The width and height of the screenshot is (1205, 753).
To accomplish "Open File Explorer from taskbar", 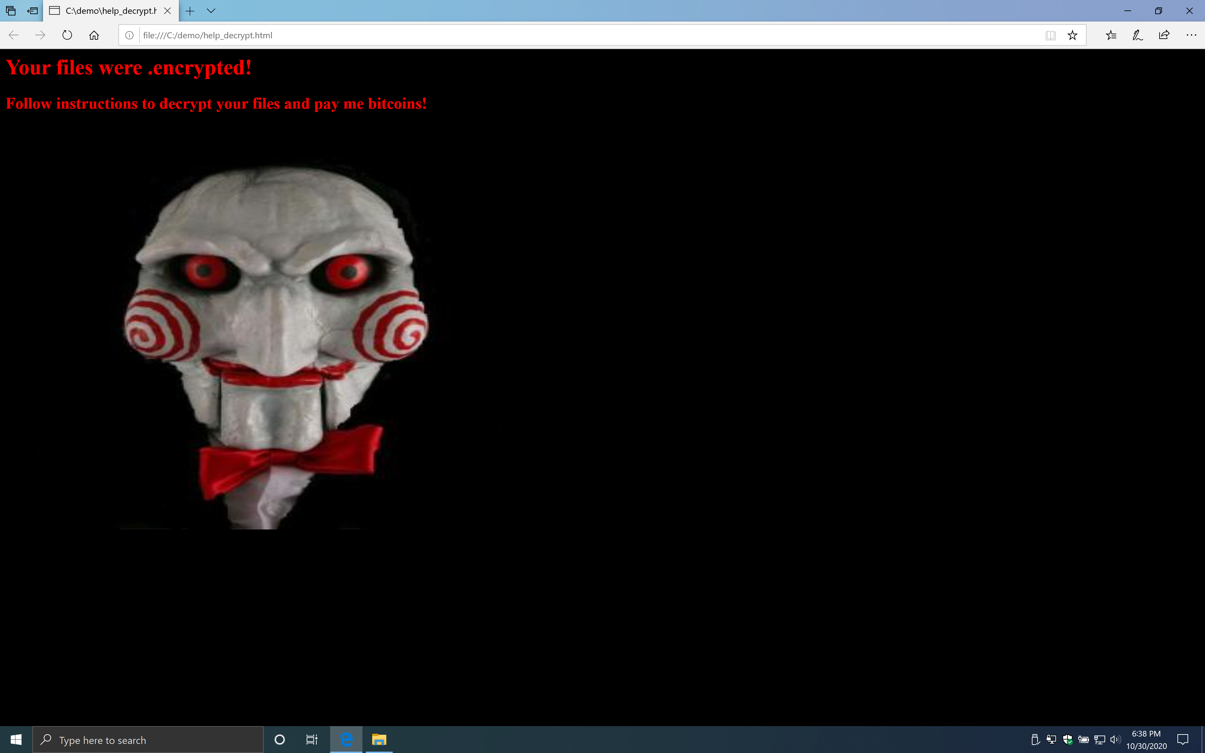I will click(379, 740).
